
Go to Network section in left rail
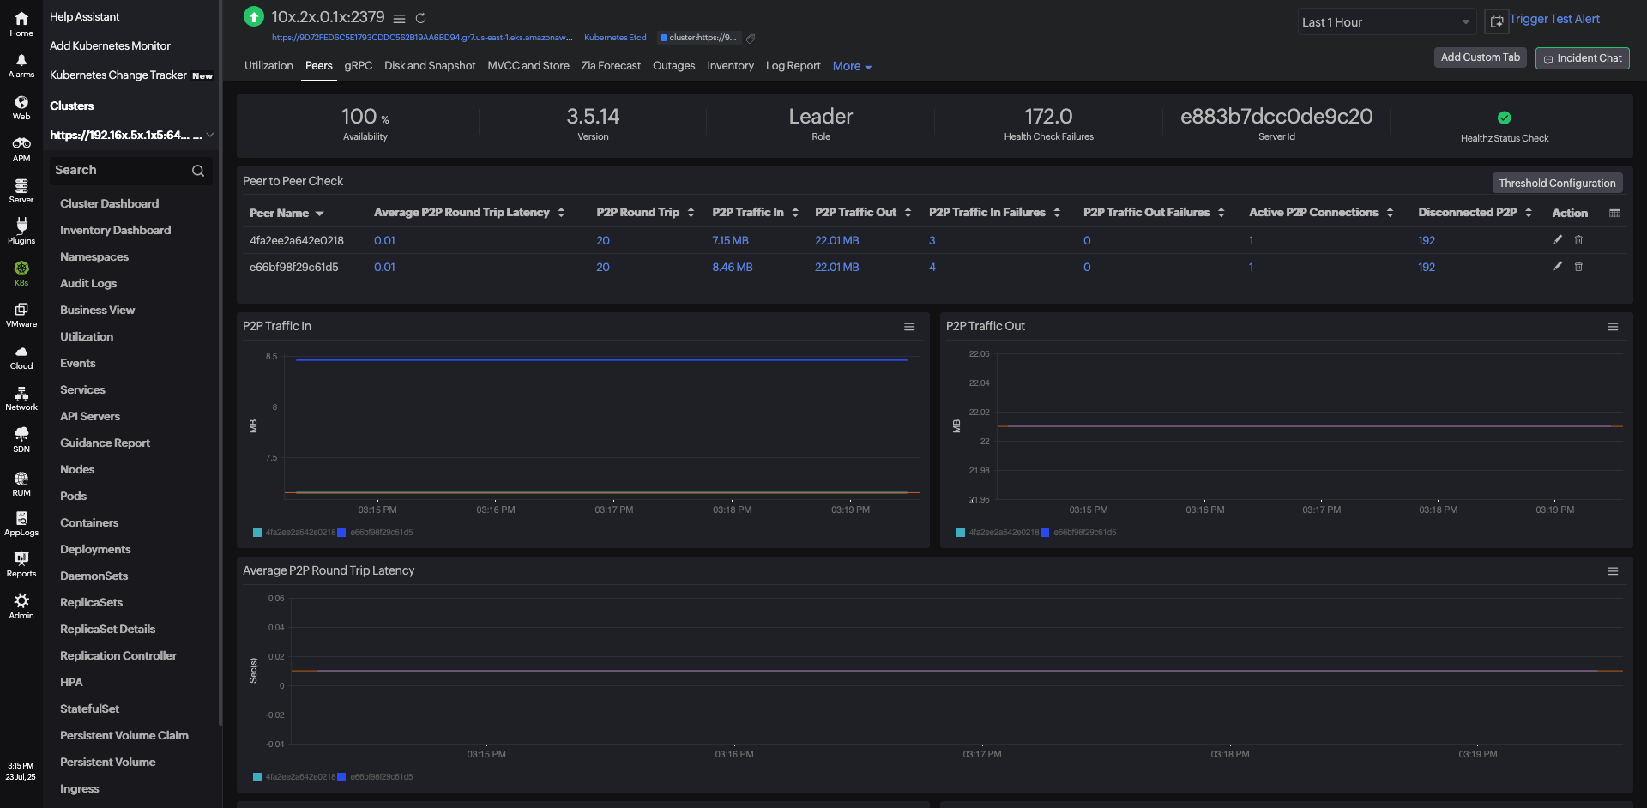tap(21, 398)
